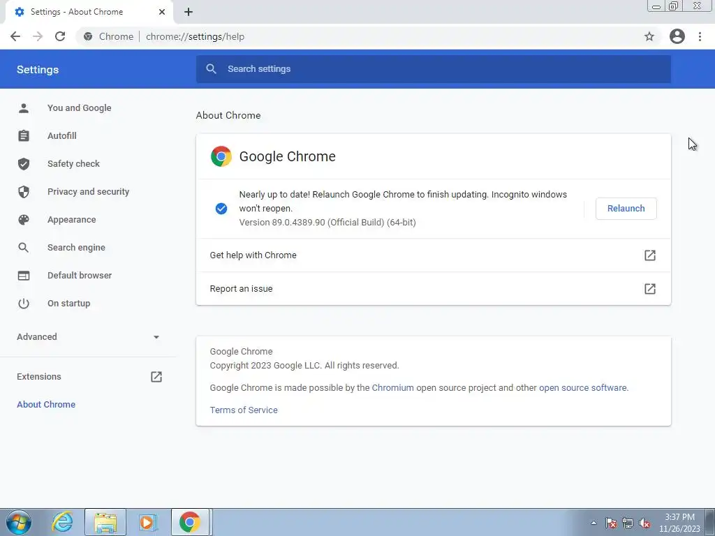The width and height of the screenshot is (715, 536).
Task: Click the shield icon beside Privacy and security
Action: (24, 192)
